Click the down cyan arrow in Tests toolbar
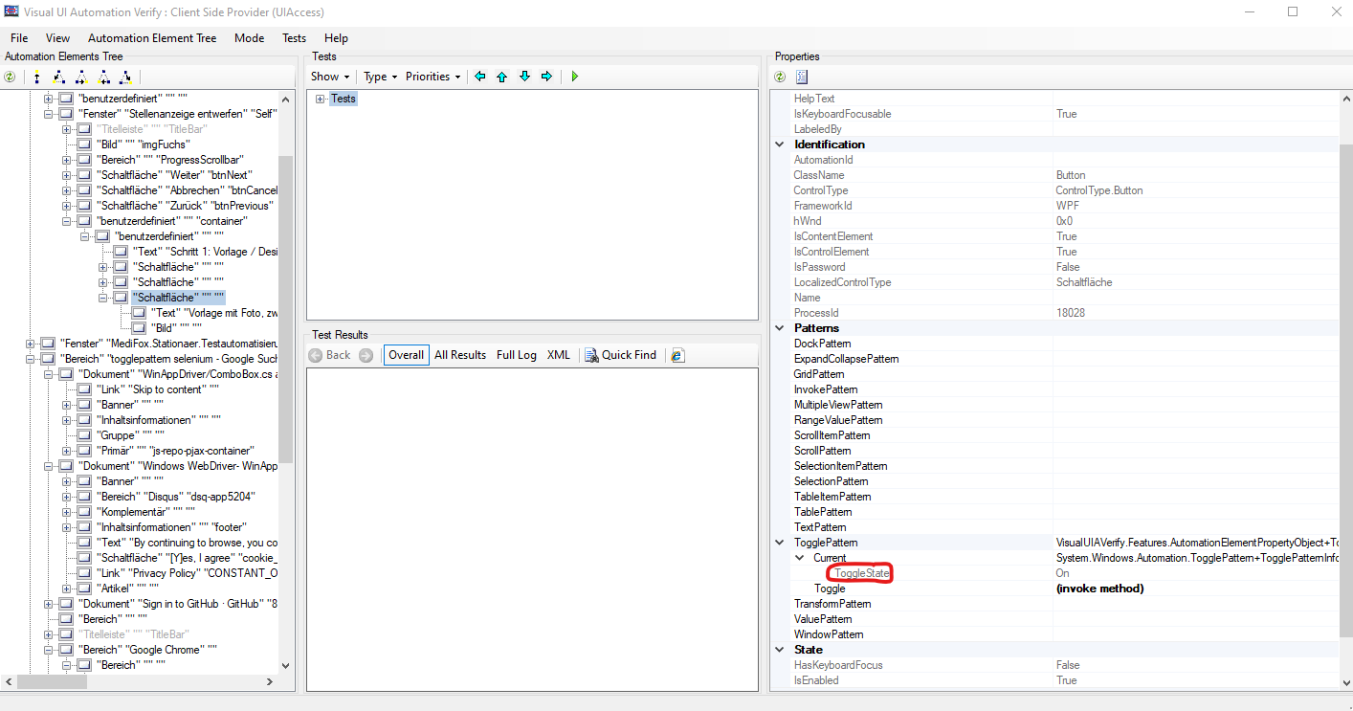 (x=524, y=76)
